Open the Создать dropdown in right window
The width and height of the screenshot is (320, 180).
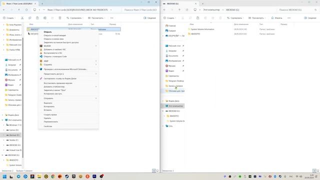tap(169, 18)
